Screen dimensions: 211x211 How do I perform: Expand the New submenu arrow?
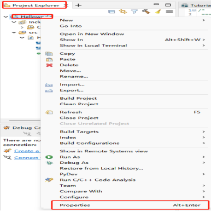click(x=204, y=20)
